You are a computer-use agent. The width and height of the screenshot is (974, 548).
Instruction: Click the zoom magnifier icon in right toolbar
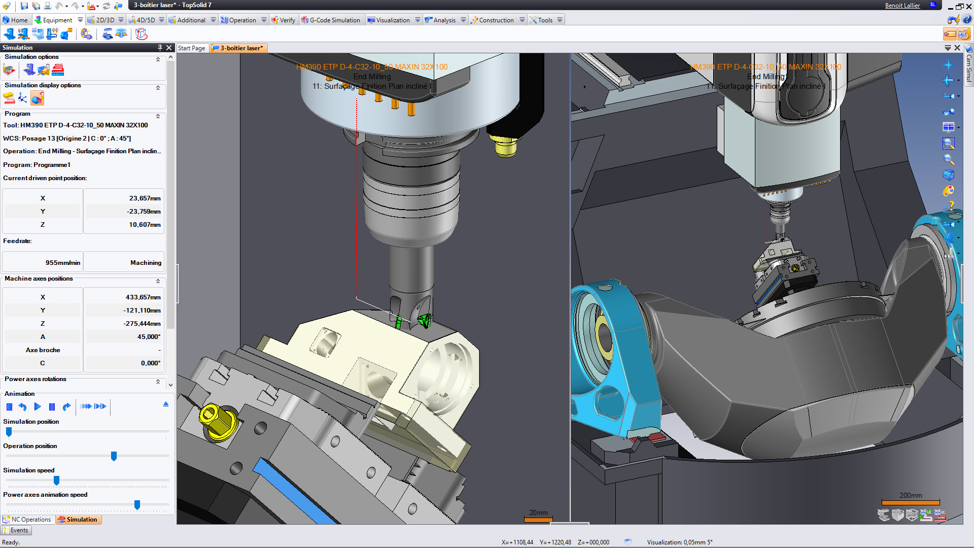pyautogui.click(x=948, y=159)
